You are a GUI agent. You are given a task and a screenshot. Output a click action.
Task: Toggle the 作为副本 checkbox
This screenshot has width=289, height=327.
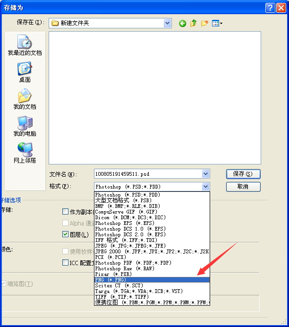[66, 212]
